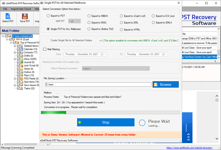Open the 1 gb split size dropdown
Viewport: 221px width, 150px height.
click(74, 21)
